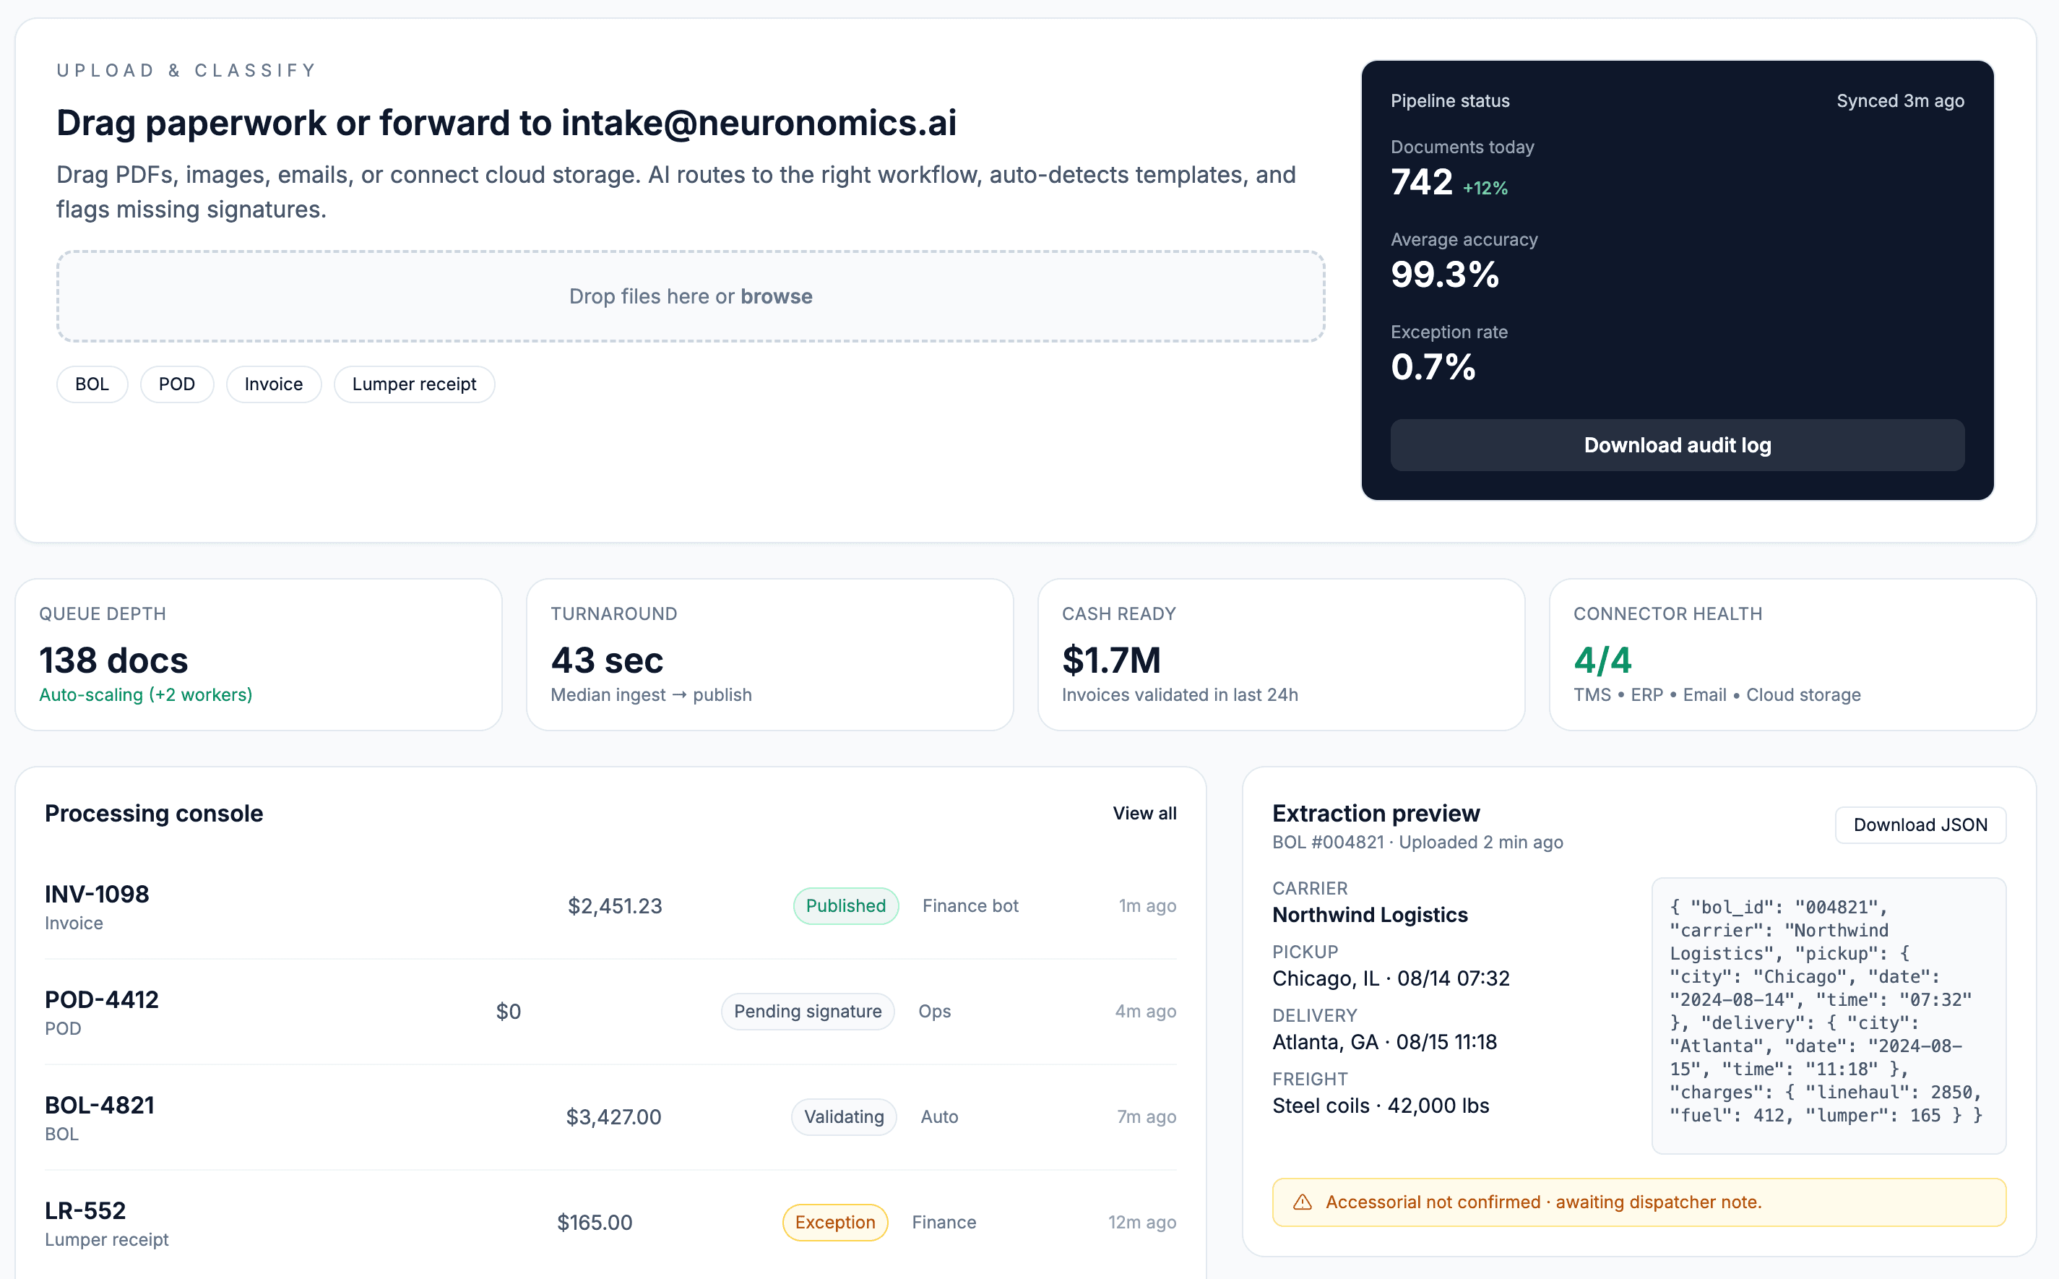The width and height of the screenshot is (2059, 1279).
Task: Select the POD document type chip
Action: (177, 384)
